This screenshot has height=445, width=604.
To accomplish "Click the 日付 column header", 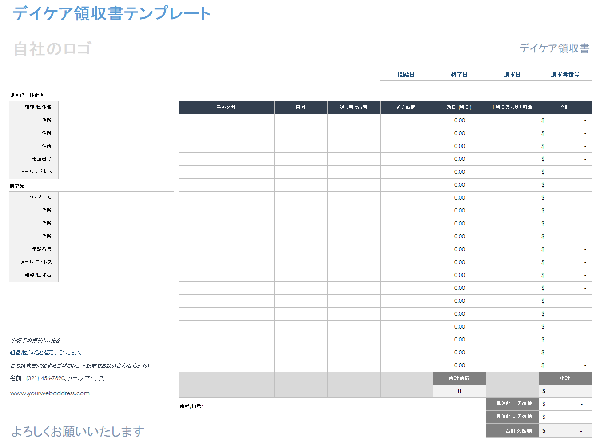I will [x=301, y=108].
